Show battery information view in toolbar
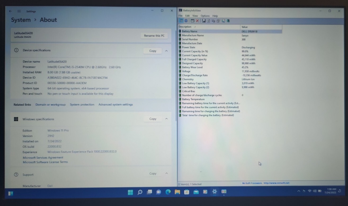 [x=181, y=21]
